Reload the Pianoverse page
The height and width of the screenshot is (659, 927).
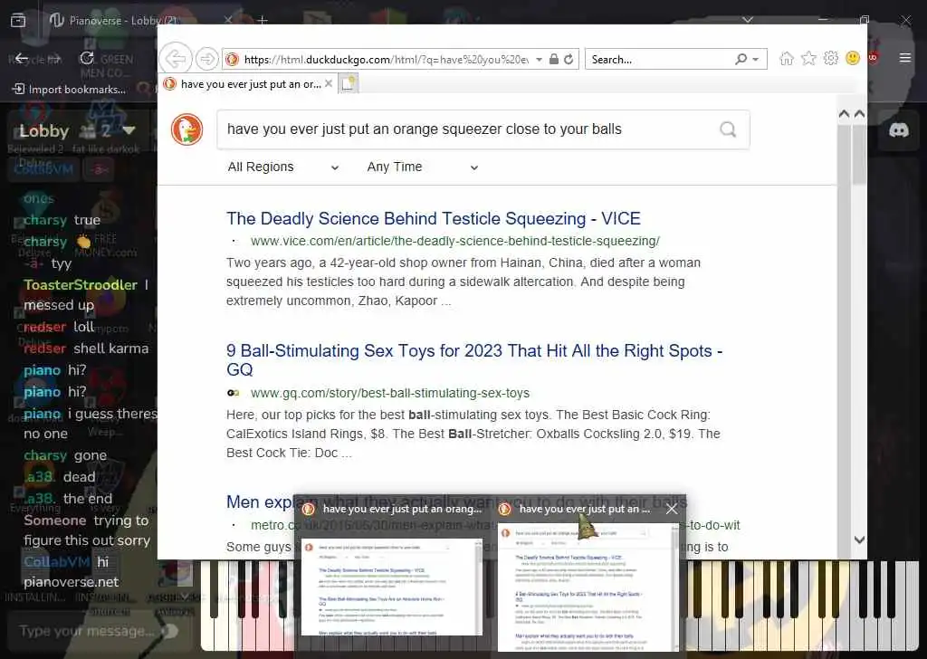87,58
